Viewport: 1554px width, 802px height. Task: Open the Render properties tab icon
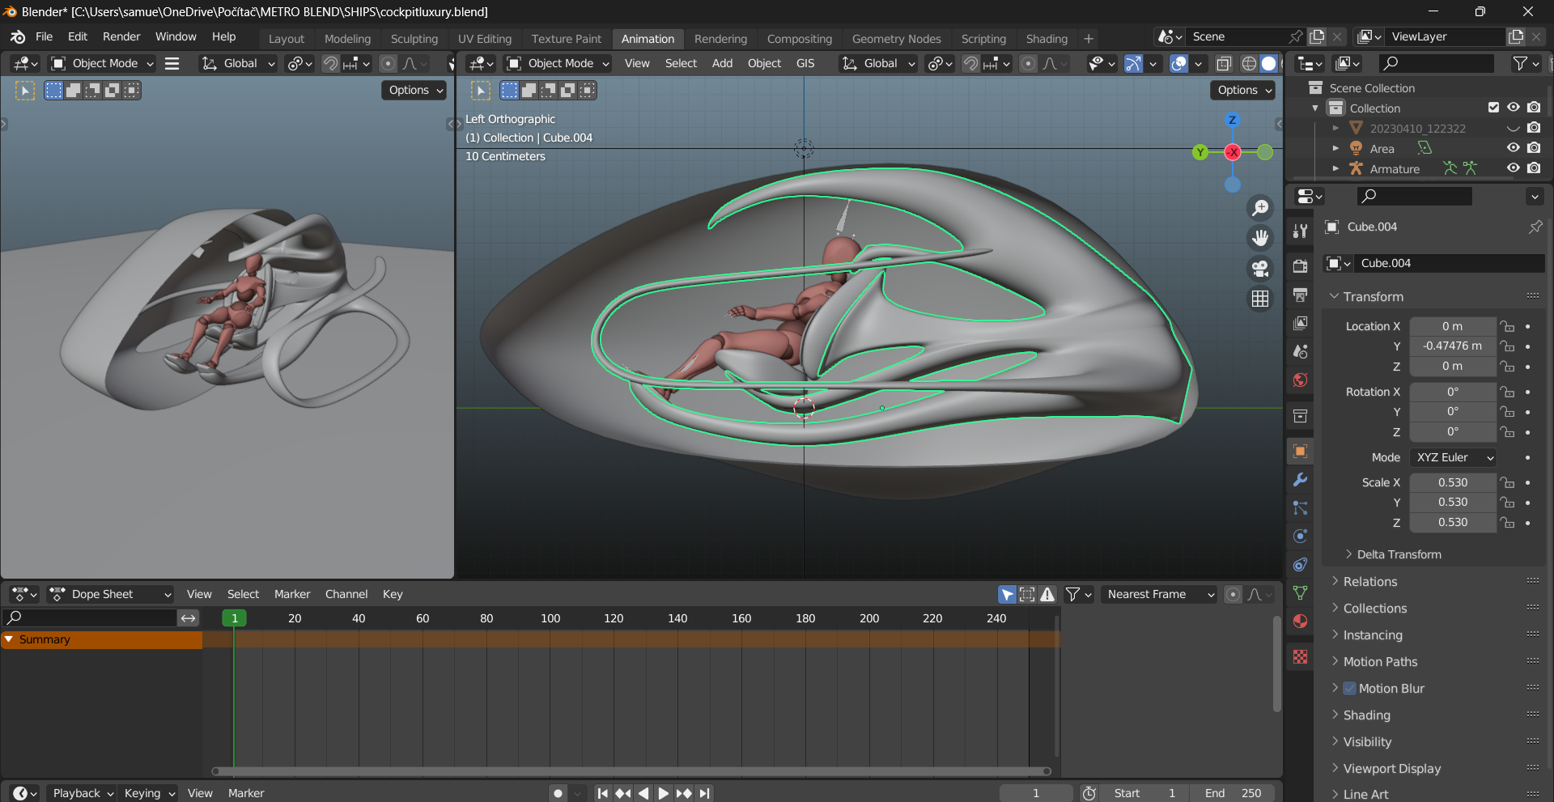tap(1301, 266)
